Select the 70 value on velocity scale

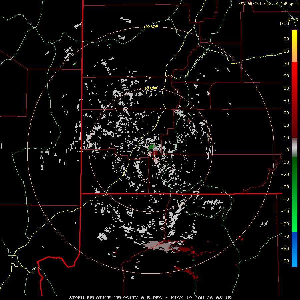tap(286, 64)
